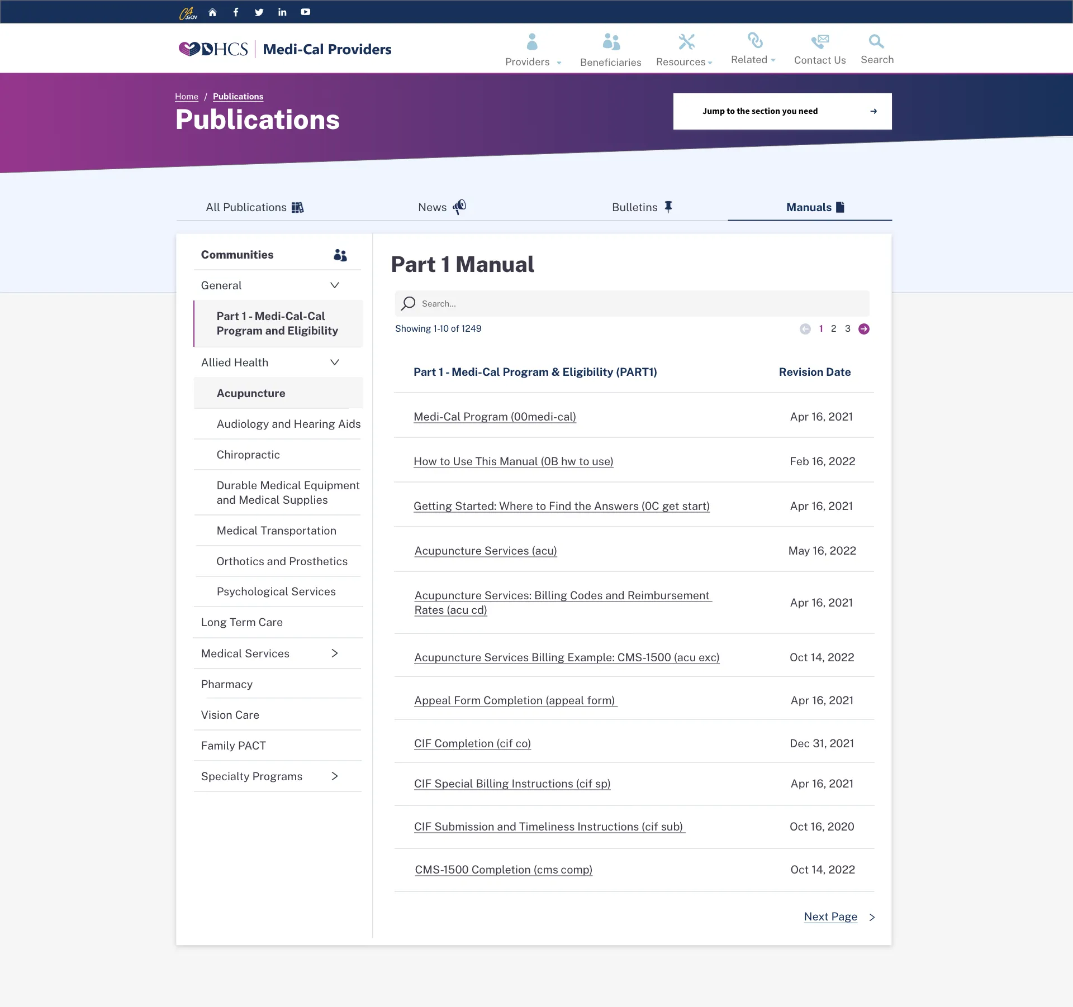Open the Twitter icon in the top bar
The width and height of the screenshot is (1073, 1007).
258,11
